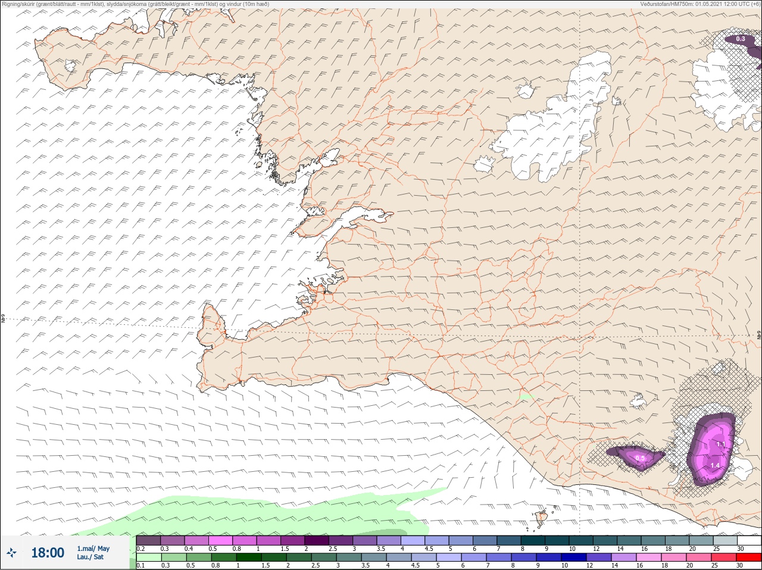Screen dimensions: 762x570
Task: Click the 18:00 forecast time label
Action: [48, 553]
